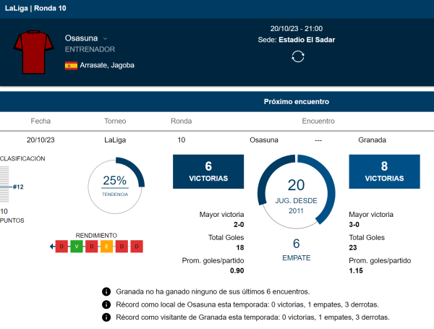Open the Estadio El Sadar venue link
Screen dimensions: 434x329
(x=307, y=40)
